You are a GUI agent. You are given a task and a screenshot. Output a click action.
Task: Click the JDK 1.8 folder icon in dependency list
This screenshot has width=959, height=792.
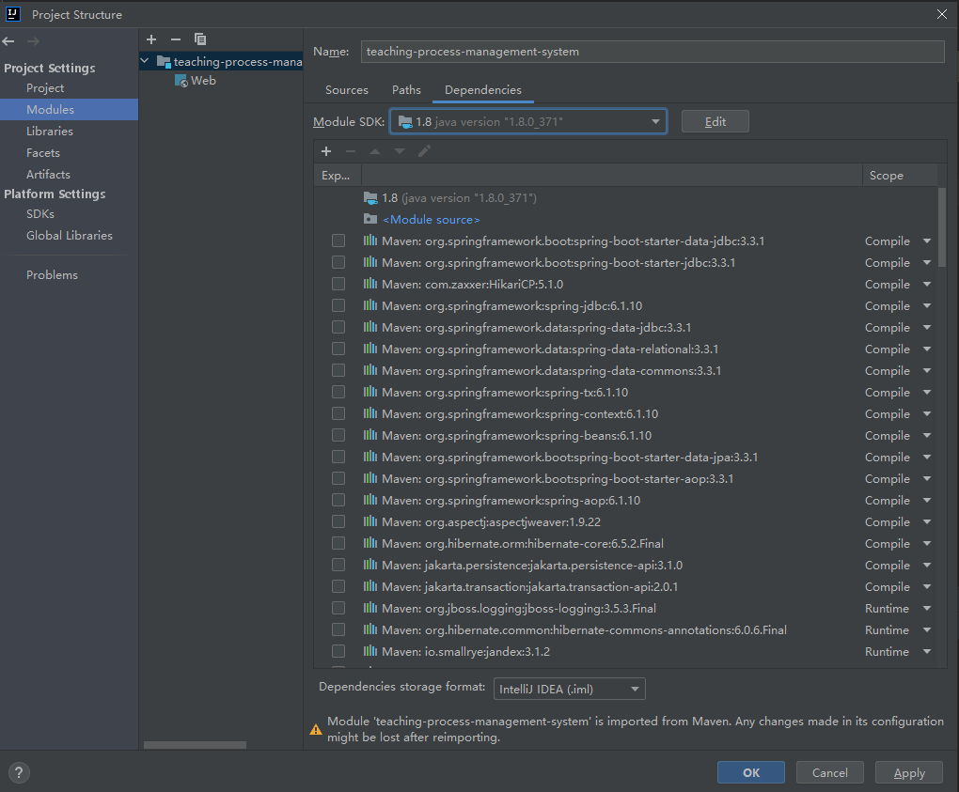click(370, 197)
